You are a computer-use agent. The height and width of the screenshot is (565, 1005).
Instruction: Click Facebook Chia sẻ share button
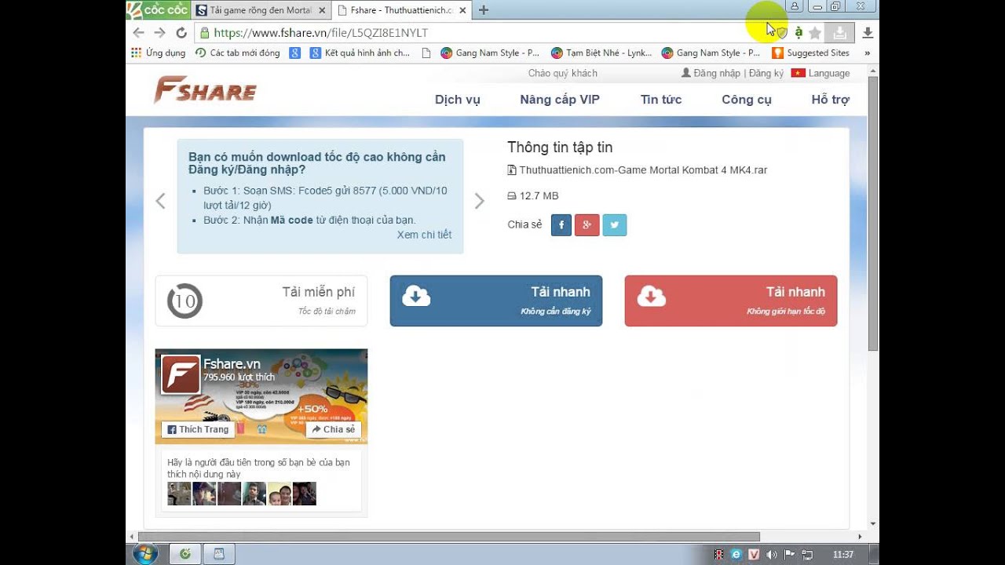tap(334, 429)
